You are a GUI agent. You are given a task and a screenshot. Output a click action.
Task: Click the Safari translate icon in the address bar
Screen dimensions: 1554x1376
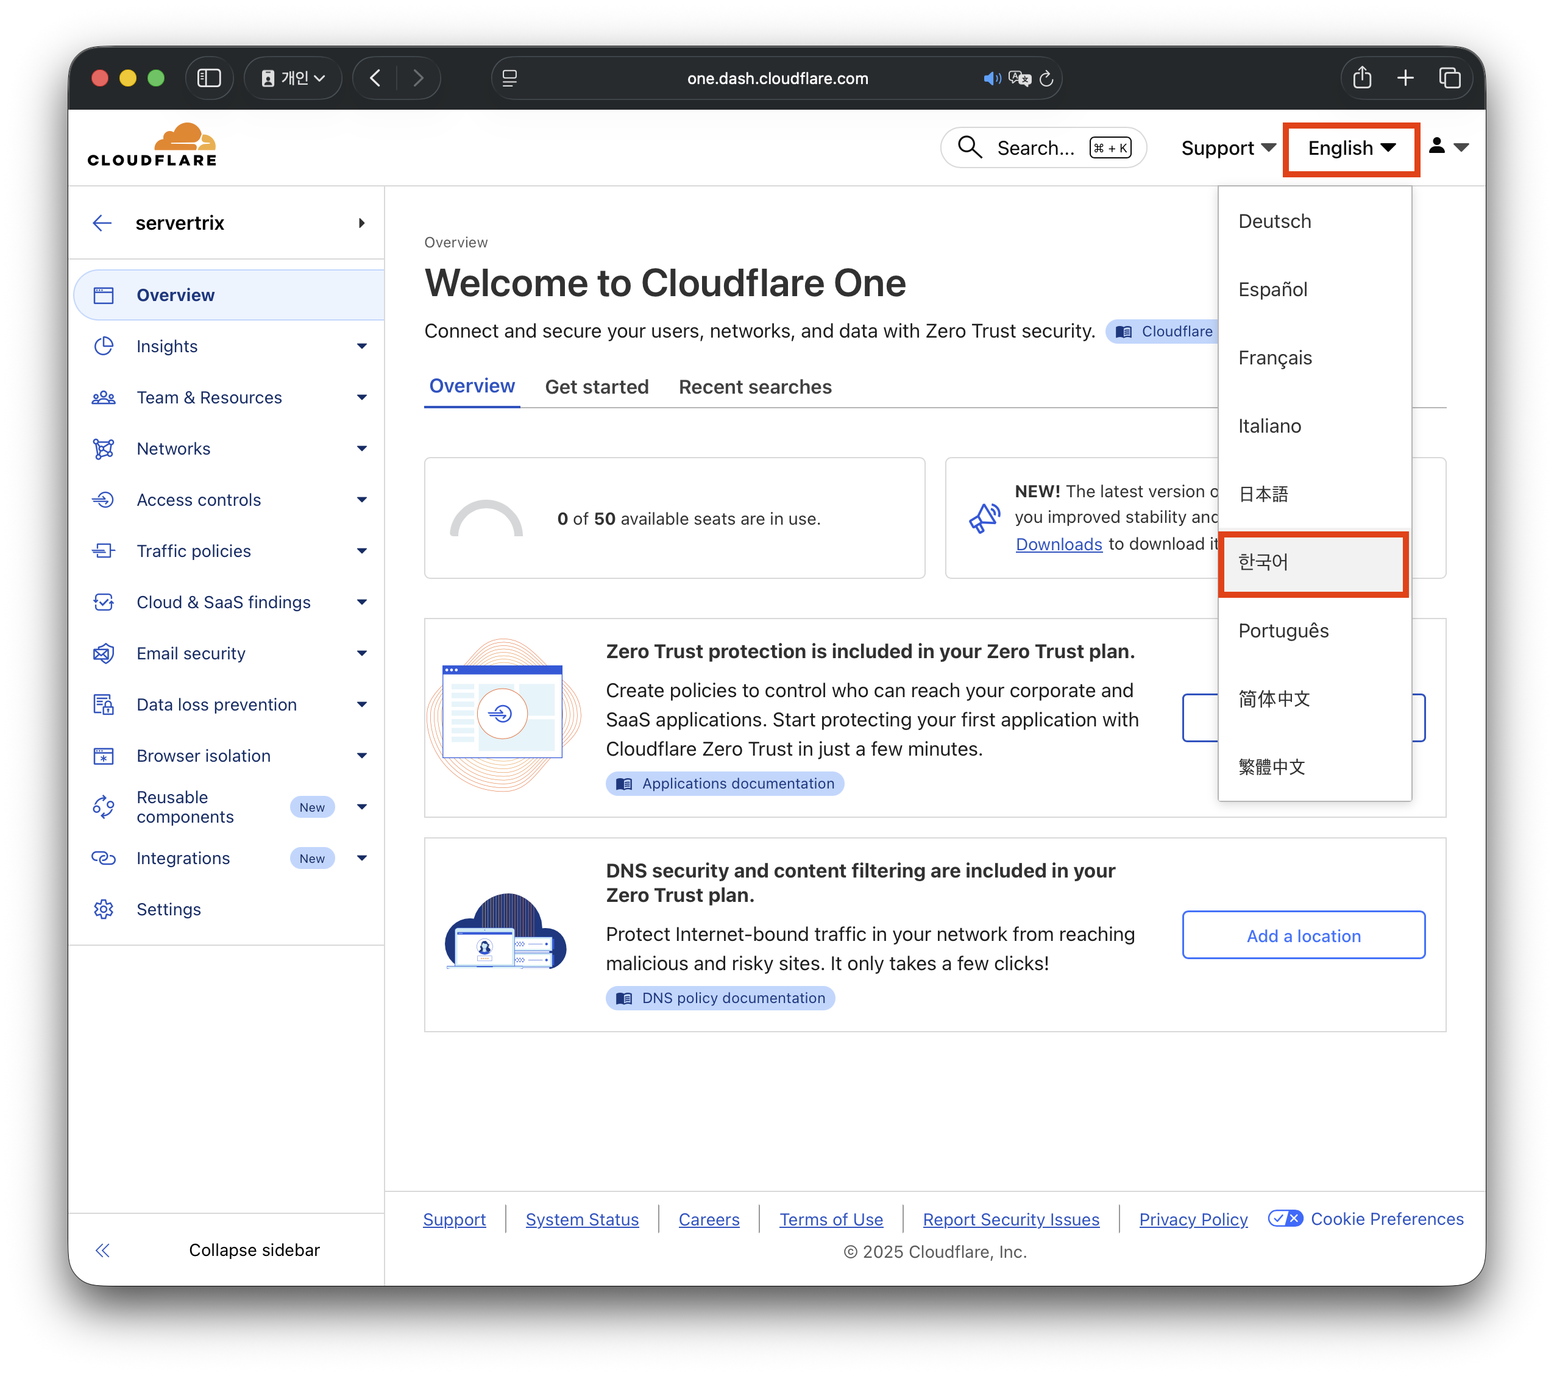(x=1019, y=78)
